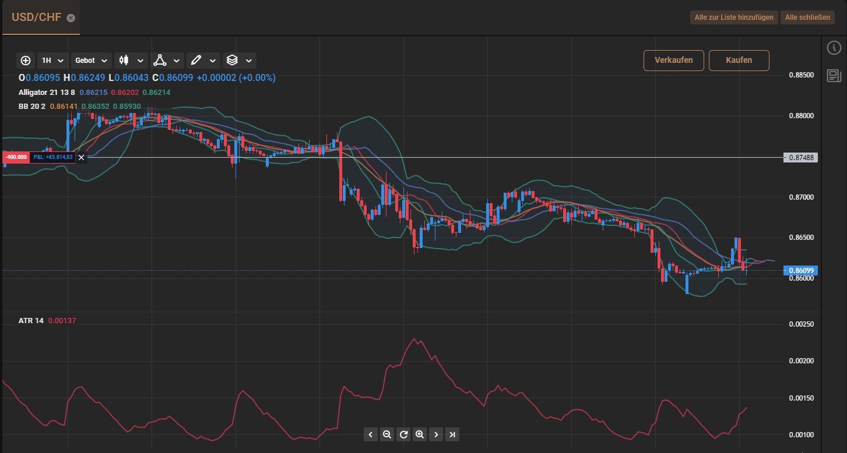This screenshot has height=453, width=847.
Task: Click Alle zur Liste hinzufügen
Action: tap(734, 17)
